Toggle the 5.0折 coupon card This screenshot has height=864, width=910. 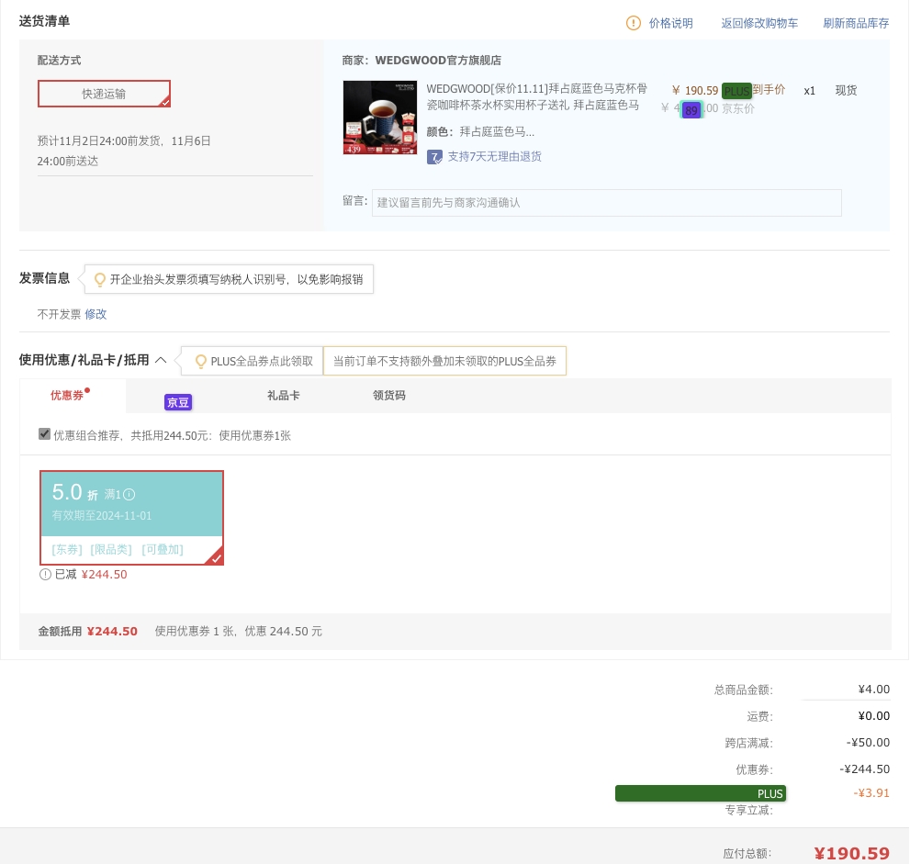tap(131, 518)
